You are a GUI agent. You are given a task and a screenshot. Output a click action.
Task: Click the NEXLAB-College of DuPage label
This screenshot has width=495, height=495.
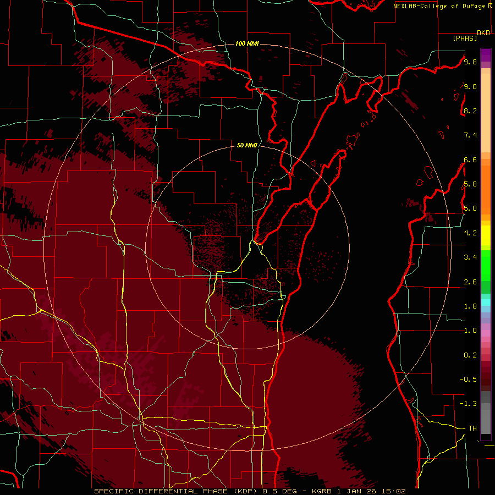coord(441,6)
